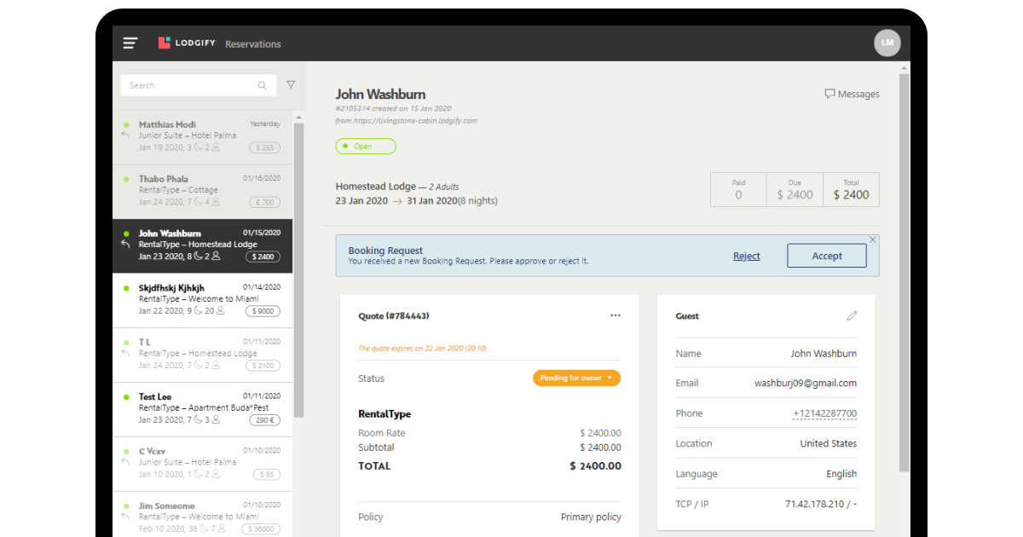Open the hamburger navigation menu
1023x537 pixels.
click(130, 43)
